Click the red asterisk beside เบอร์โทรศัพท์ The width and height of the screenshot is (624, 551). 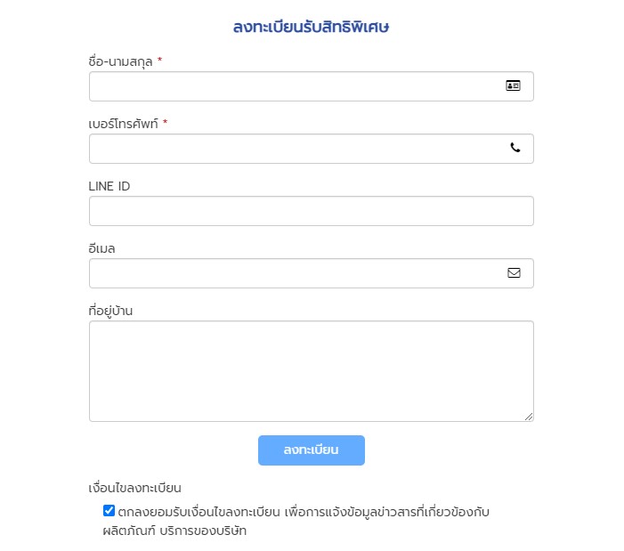(x=166, y=124)
